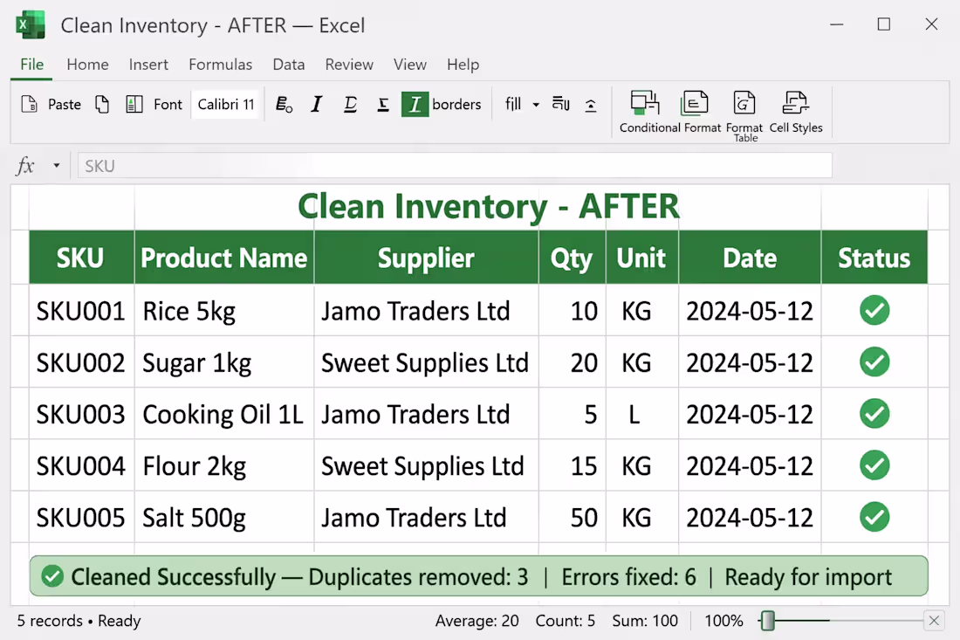Click the Paste clipboard icon

tap(29, 104)
